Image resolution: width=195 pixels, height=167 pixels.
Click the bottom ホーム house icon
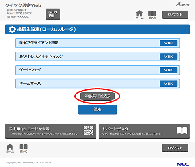(10, 148)
